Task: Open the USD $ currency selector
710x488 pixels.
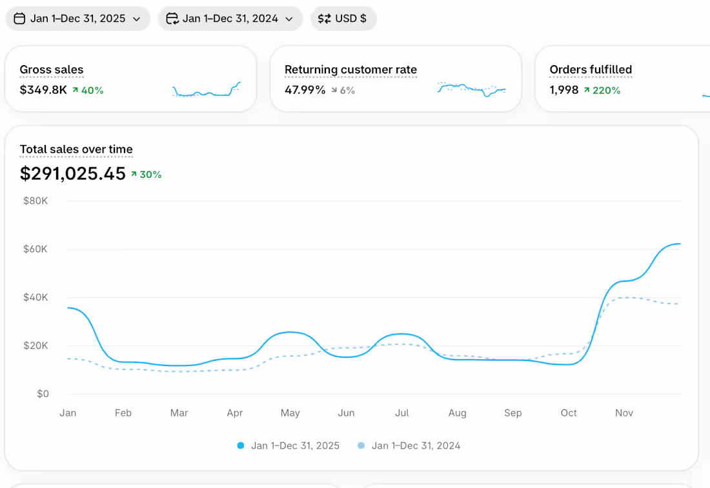Action: pos(343,19)
